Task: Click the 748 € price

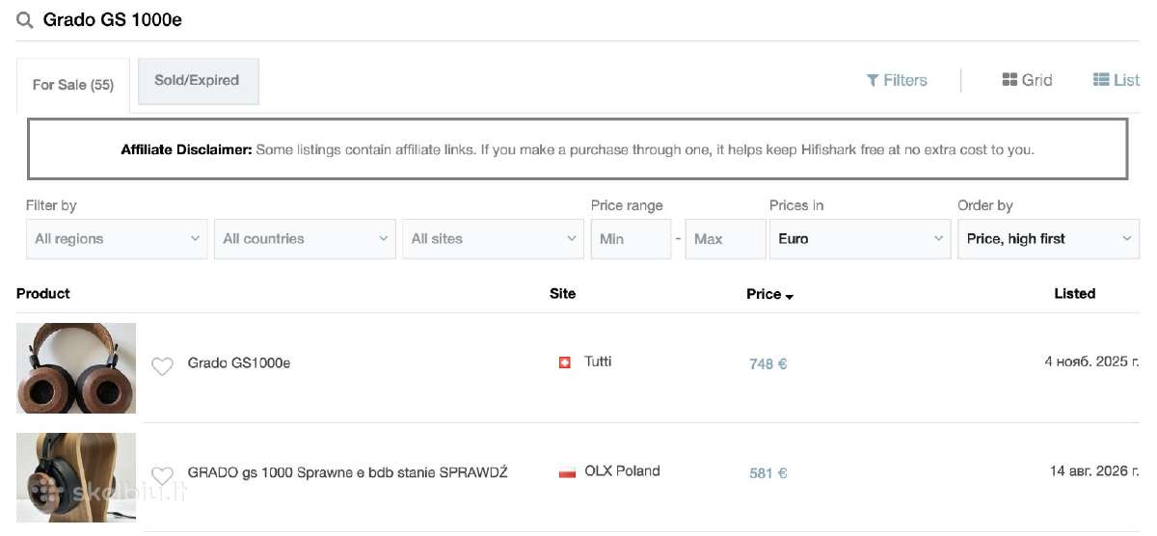Action: click(x=768, y=364)
